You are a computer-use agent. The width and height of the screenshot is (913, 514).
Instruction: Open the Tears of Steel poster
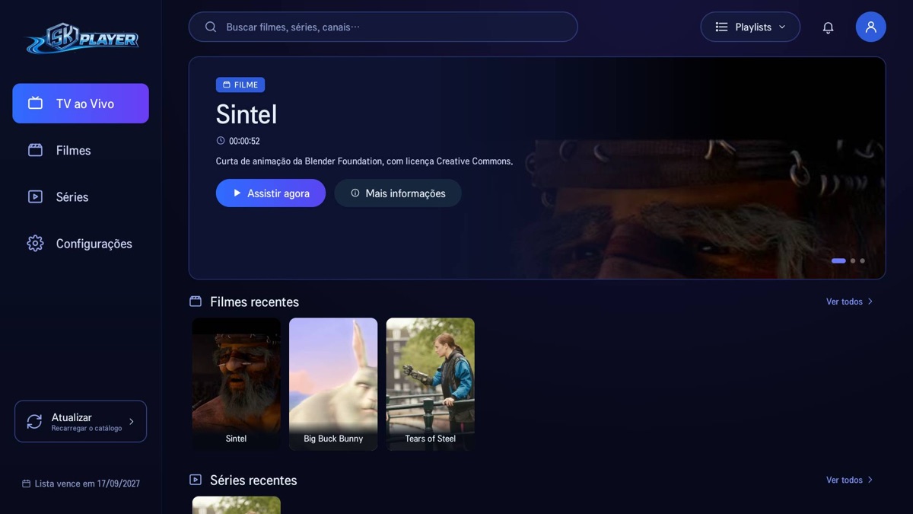click(x=431, y=384)
